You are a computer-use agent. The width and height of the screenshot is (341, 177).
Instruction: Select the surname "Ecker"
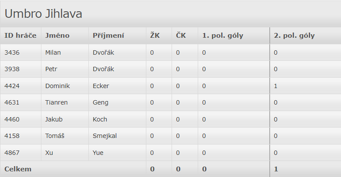pos(101,86)
